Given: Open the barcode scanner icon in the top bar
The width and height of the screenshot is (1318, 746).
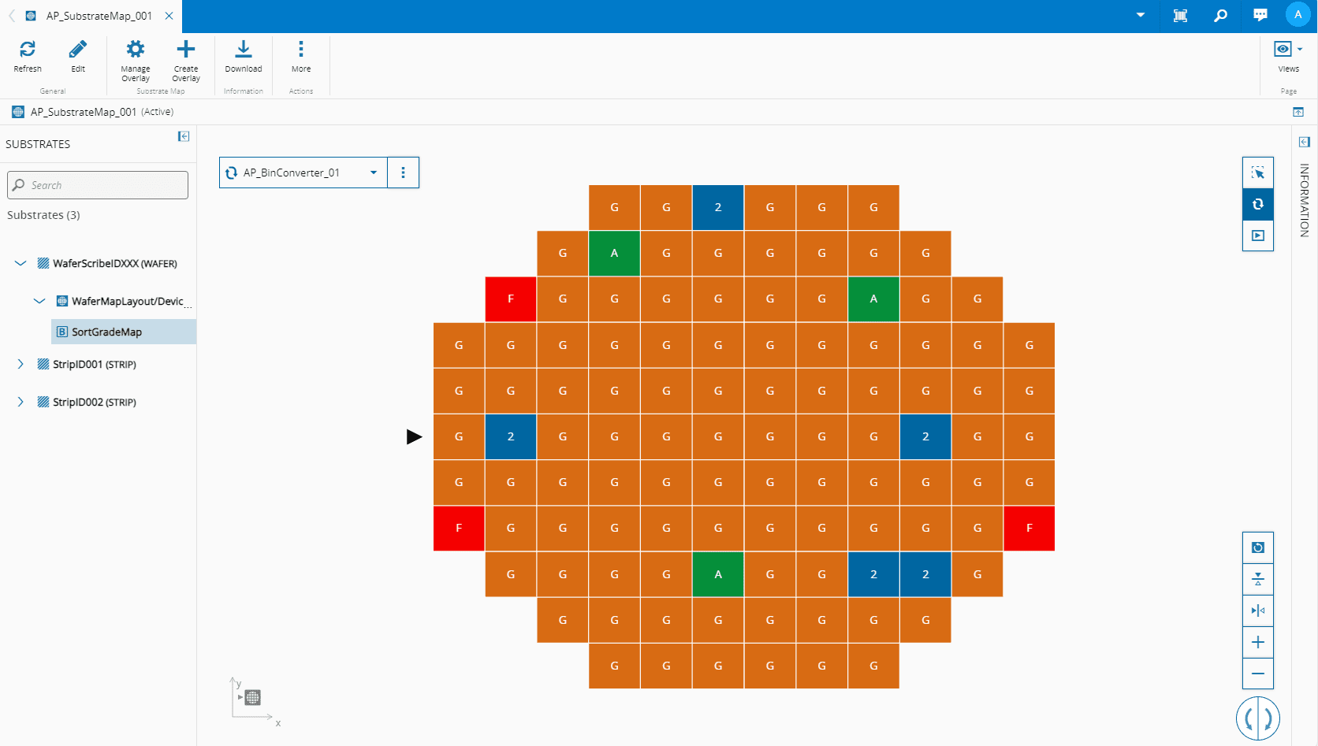Looking at the screenshot, I should [1180, 16].
